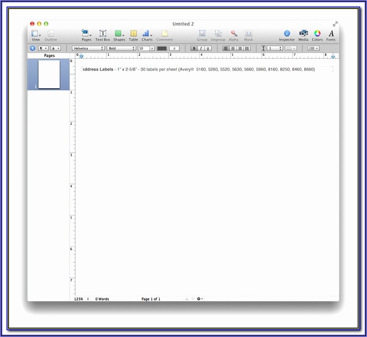
Task: Align text right
Action: [x=240, y=48]
